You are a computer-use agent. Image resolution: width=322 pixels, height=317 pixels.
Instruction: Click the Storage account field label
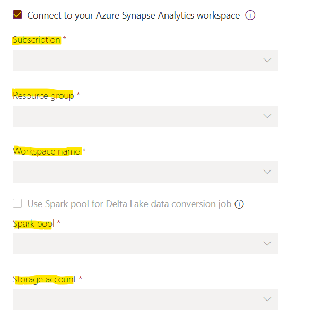[x=44, y=279]
